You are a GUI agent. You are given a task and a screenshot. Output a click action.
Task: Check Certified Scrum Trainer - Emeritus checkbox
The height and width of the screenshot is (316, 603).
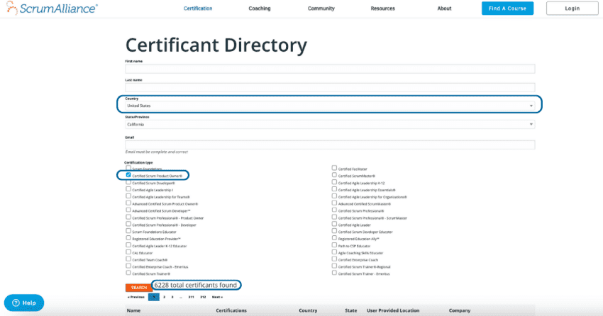(x=335, y=273)
